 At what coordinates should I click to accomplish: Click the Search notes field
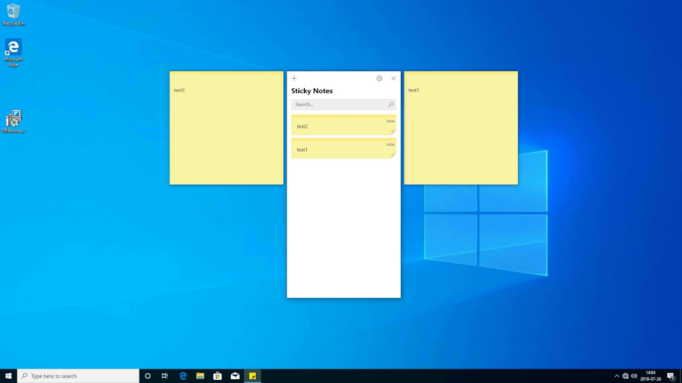pos(344,104)
